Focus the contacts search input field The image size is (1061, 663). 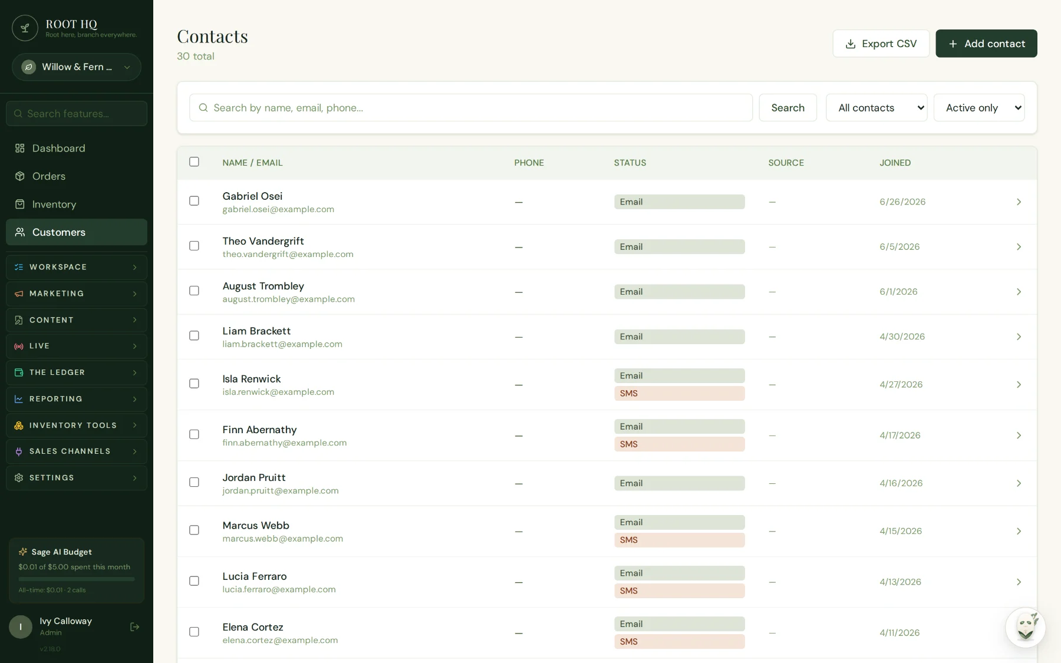click(x=471, y=108)
